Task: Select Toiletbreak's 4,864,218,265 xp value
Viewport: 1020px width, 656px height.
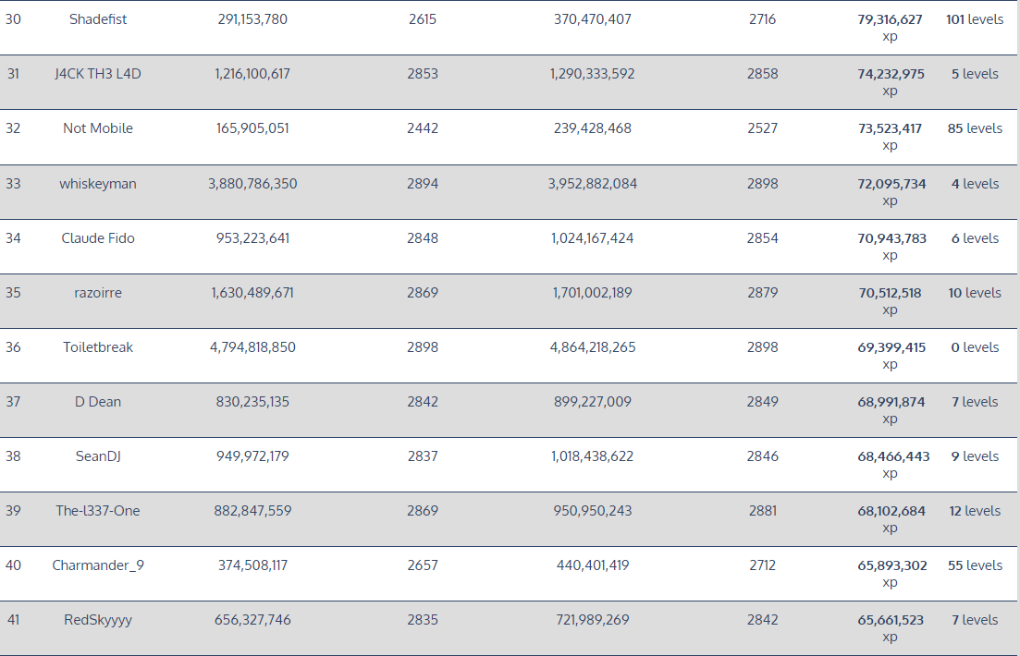Action: pos(593,347)
